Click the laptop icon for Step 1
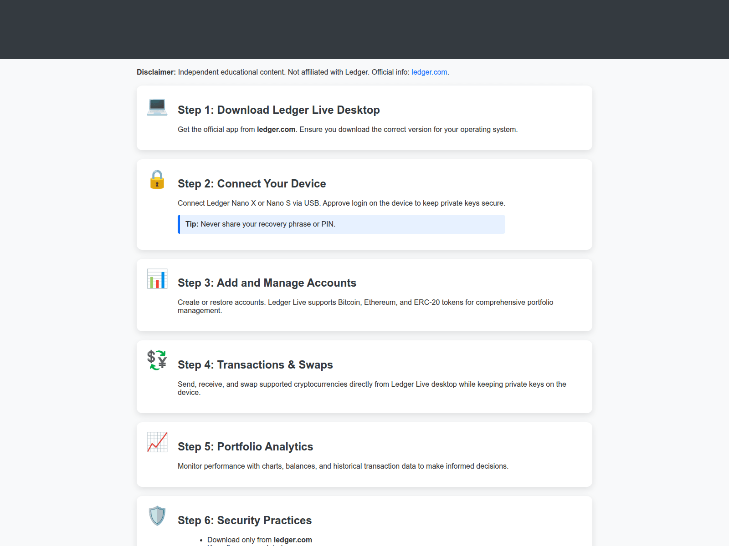The image size is (729, 546). (x=157, y=107)
